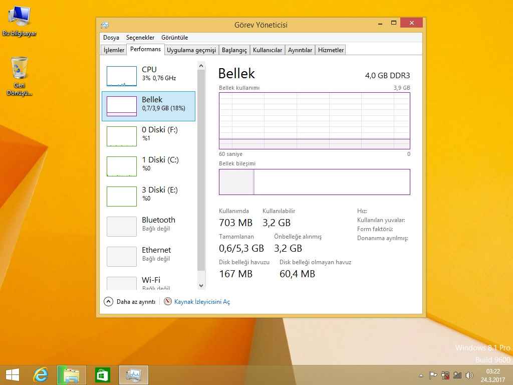Click the Windows Start button
513x385 pixels.
(13, 374)
